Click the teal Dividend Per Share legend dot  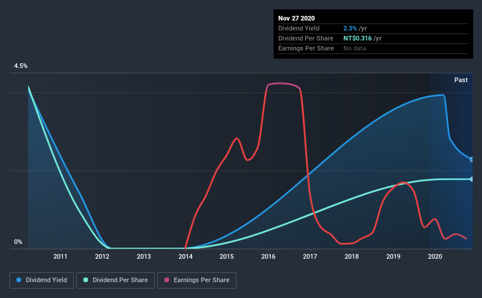(86, 280)
